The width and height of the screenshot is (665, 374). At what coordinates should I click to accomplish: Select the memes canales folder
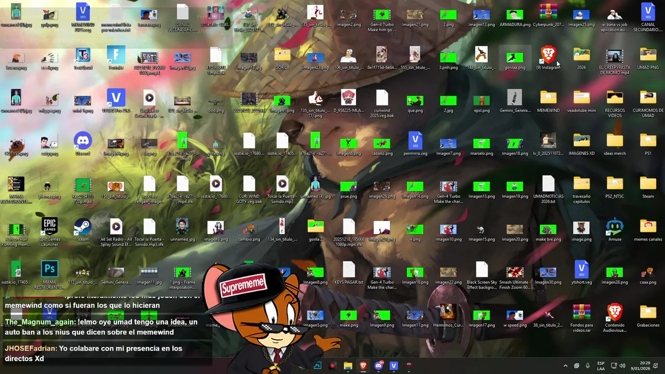coord(648,230)
